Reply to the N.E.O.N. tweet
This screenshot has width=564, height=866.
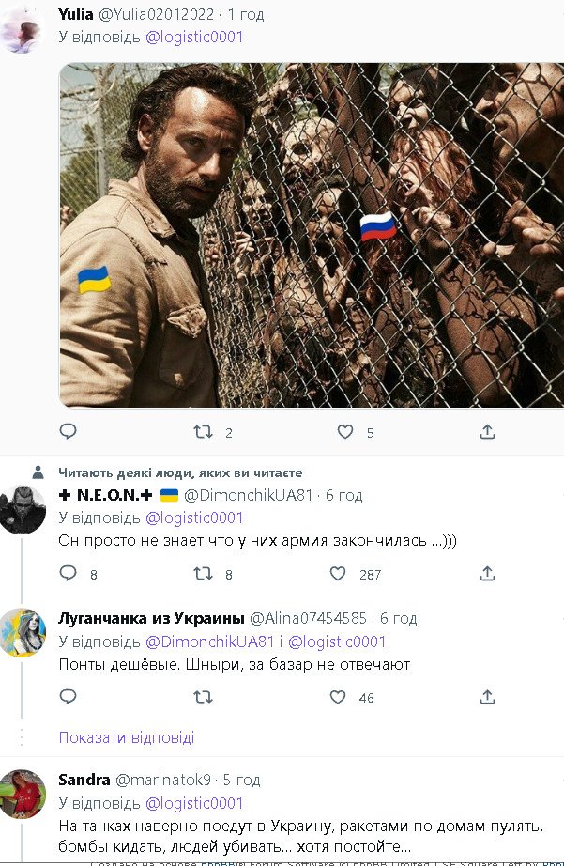pyautogui.click(x=68, y=573)
